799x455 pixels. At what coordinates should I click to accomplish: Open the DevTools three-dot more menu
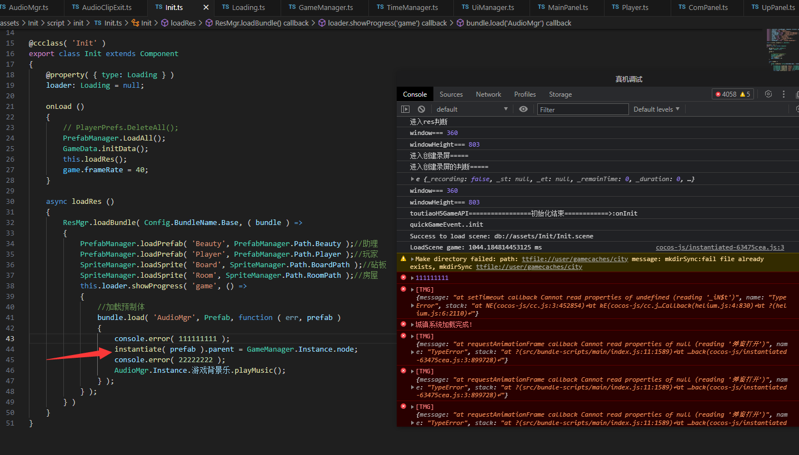(783, 94)
